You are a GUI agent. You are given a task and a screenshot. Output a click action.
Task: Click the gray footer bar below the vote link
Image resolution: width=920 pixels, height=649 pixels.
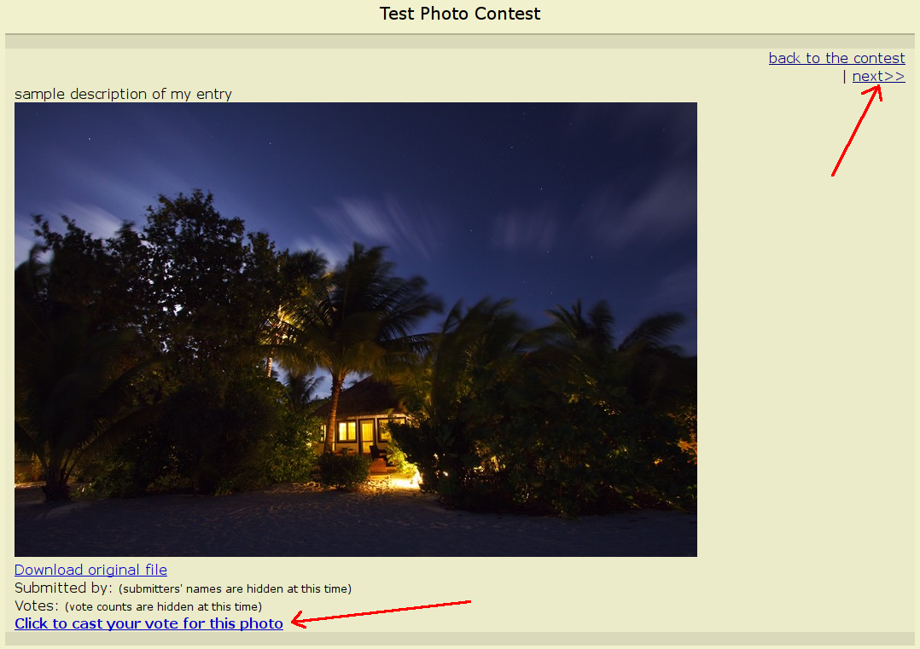click(460, 639)
